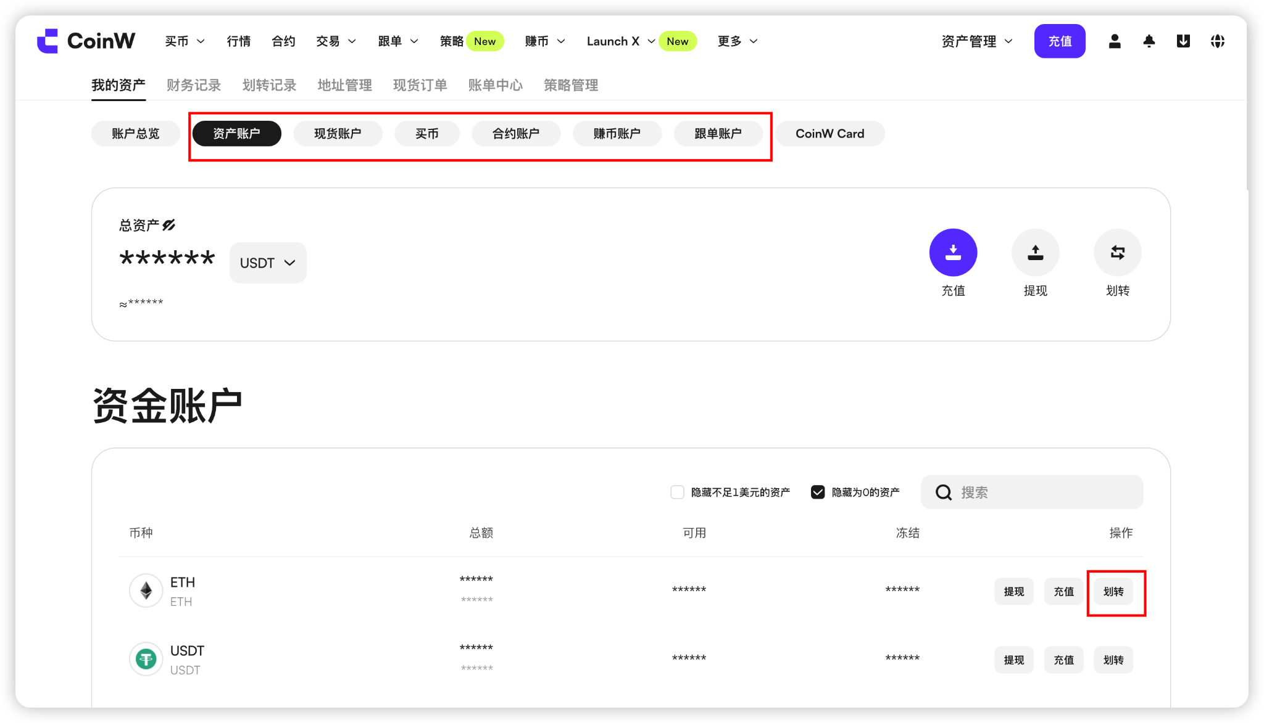Select the 现货账户 pill tab
This screenshot has height=723, width=1264.
click(x=338, y=134)
